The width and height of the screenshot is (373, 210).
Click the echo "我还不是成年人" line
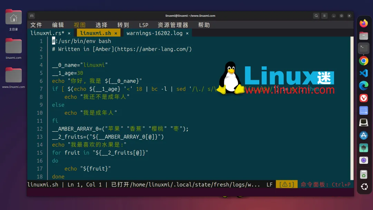tap(97, 97)
